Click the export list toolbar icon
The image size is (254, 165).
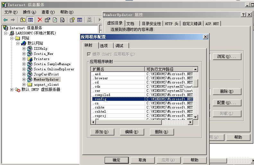coord(62,20)
